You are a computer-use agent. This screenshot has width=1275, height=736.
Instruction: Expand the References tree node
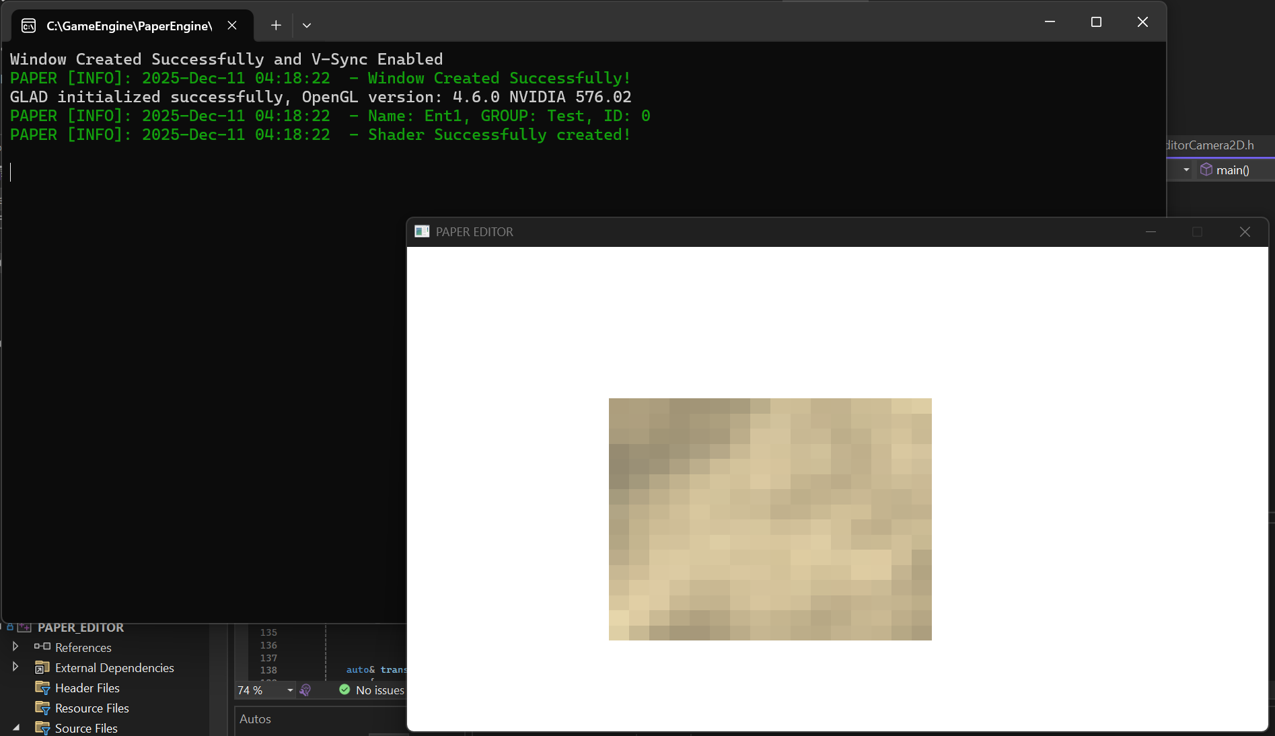(15, 647)
